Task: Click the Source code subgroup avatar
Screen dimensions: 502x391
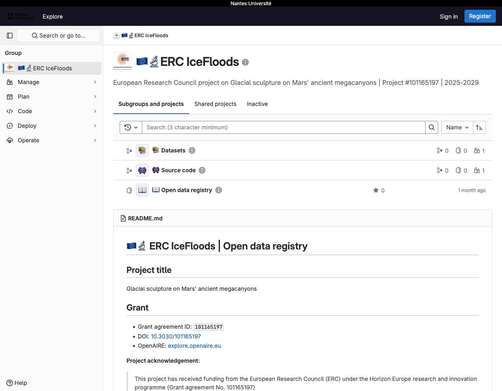Action: coord(142,170)
